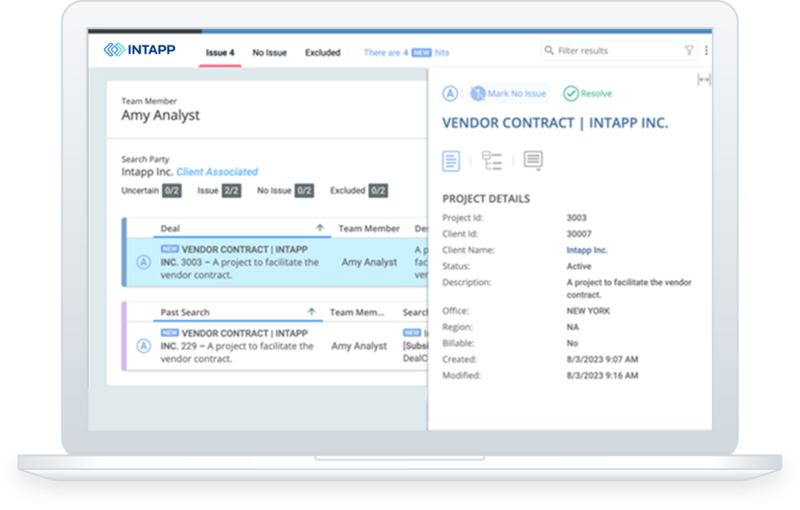
Task: Click the PROJECT DETAILS section title
Action: tap(486, 199)
